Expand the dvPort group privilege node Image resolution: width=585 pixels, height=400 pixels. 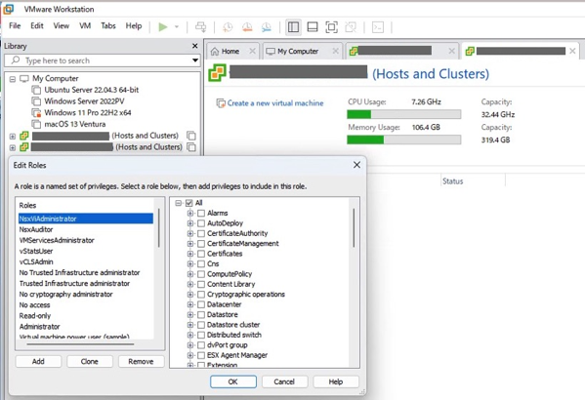click(190, 345)
